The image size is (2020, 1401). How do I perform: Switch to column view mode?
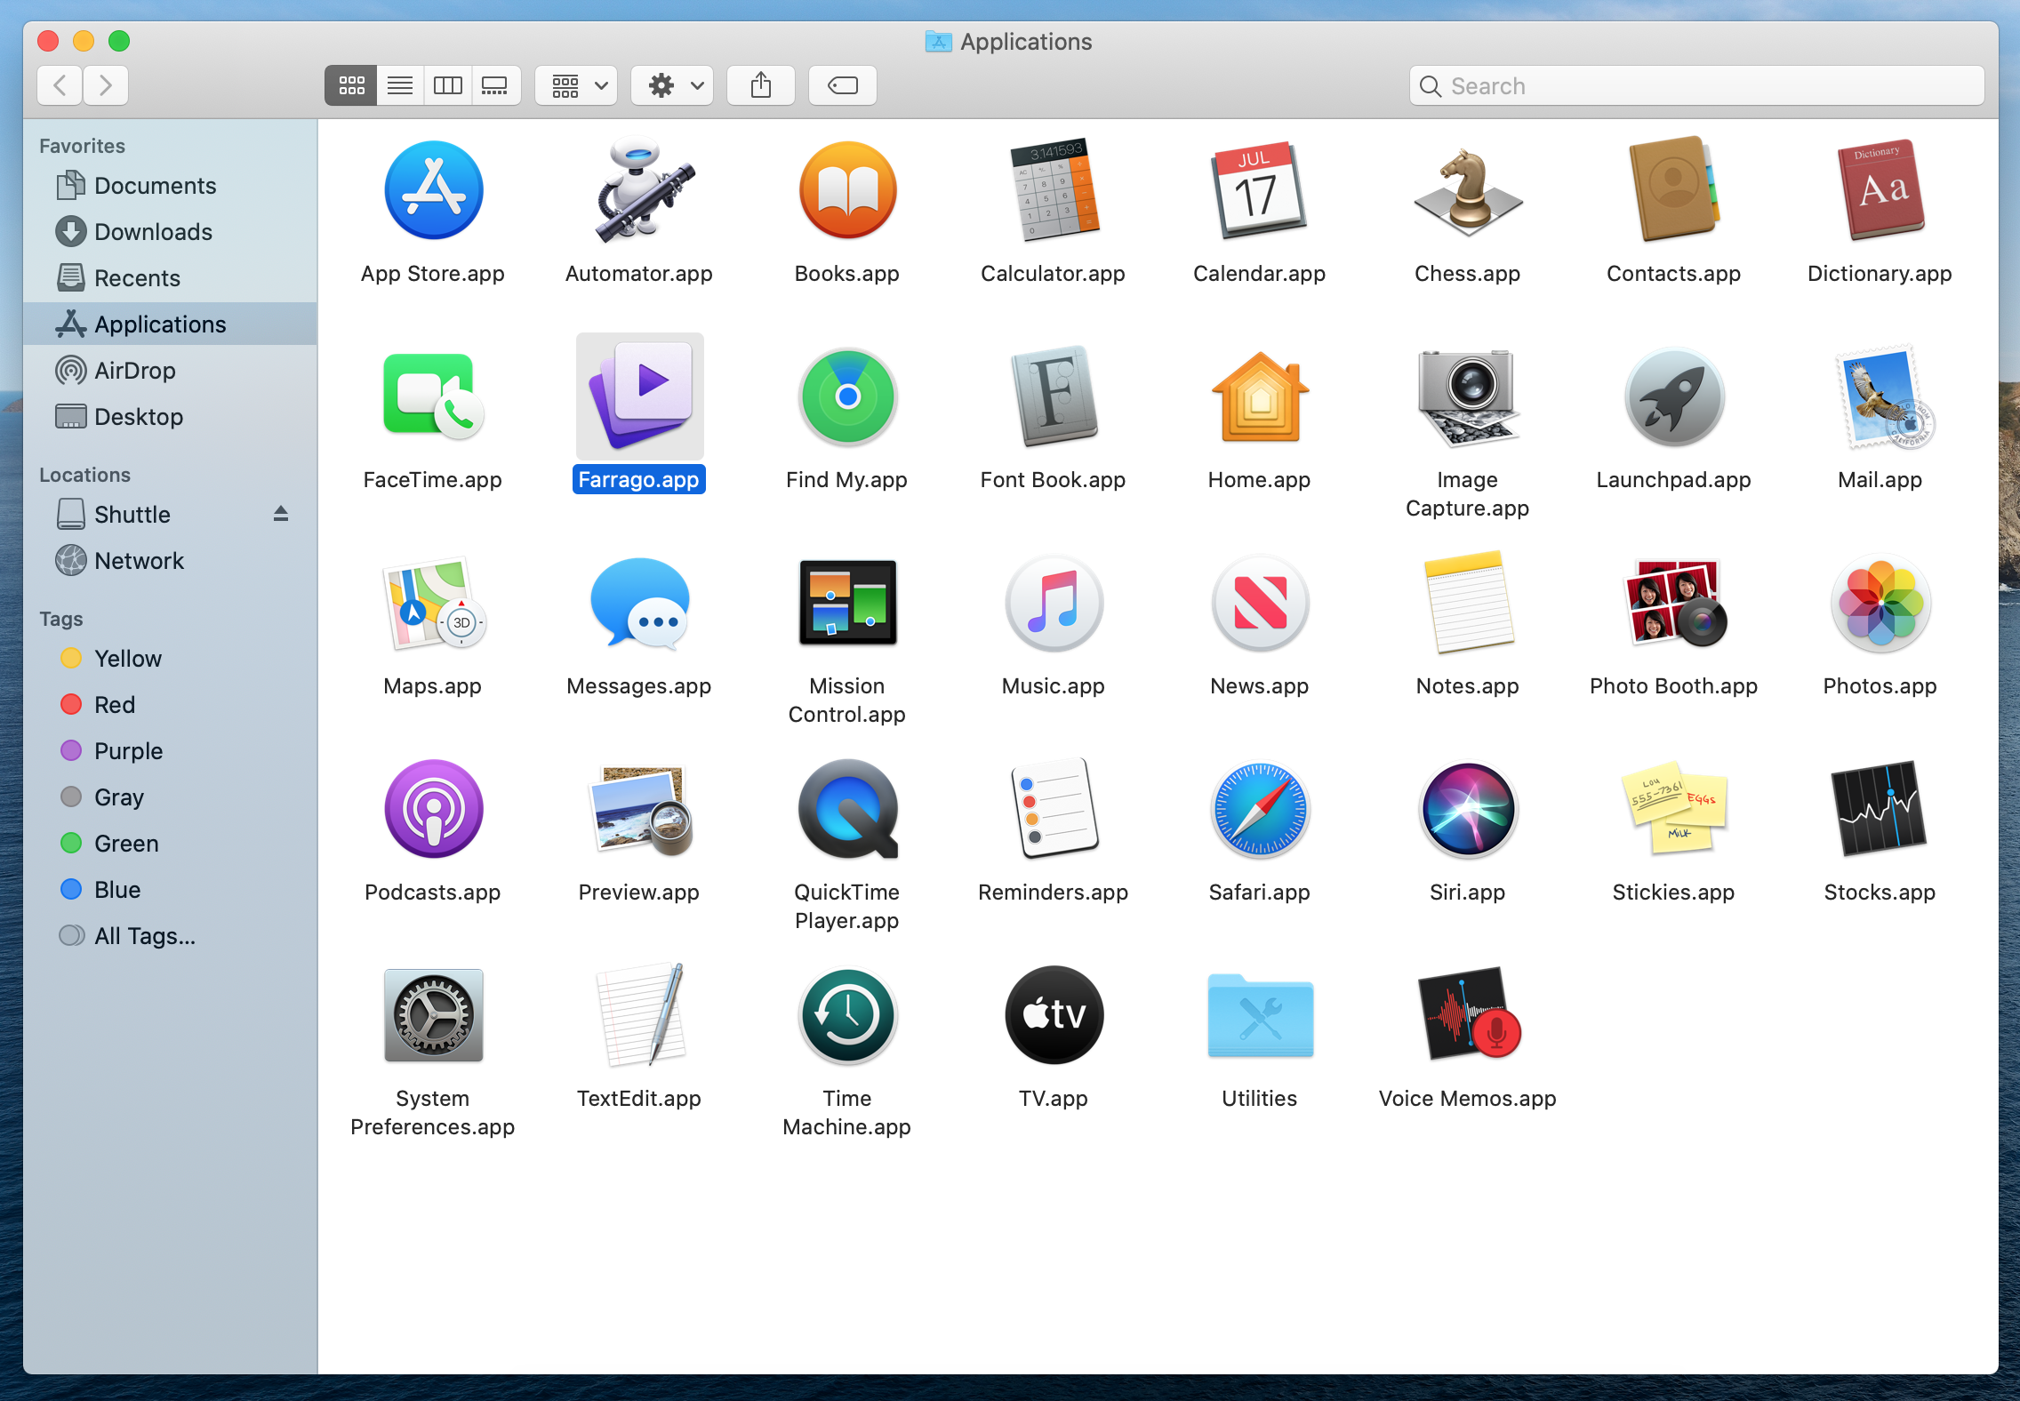pos(447,85)
